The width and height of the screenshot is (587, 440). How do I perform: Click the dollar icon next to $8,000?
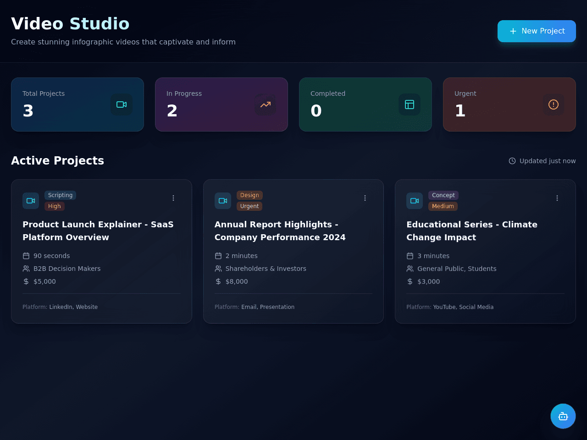click(218, 281)
